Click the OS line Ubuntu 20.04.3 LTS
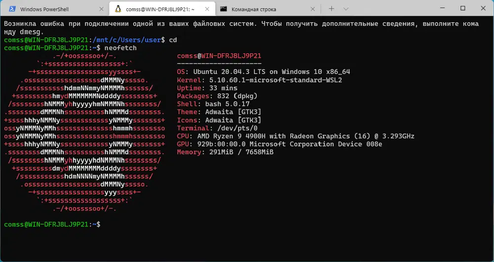494x262 pixels. 263,72
